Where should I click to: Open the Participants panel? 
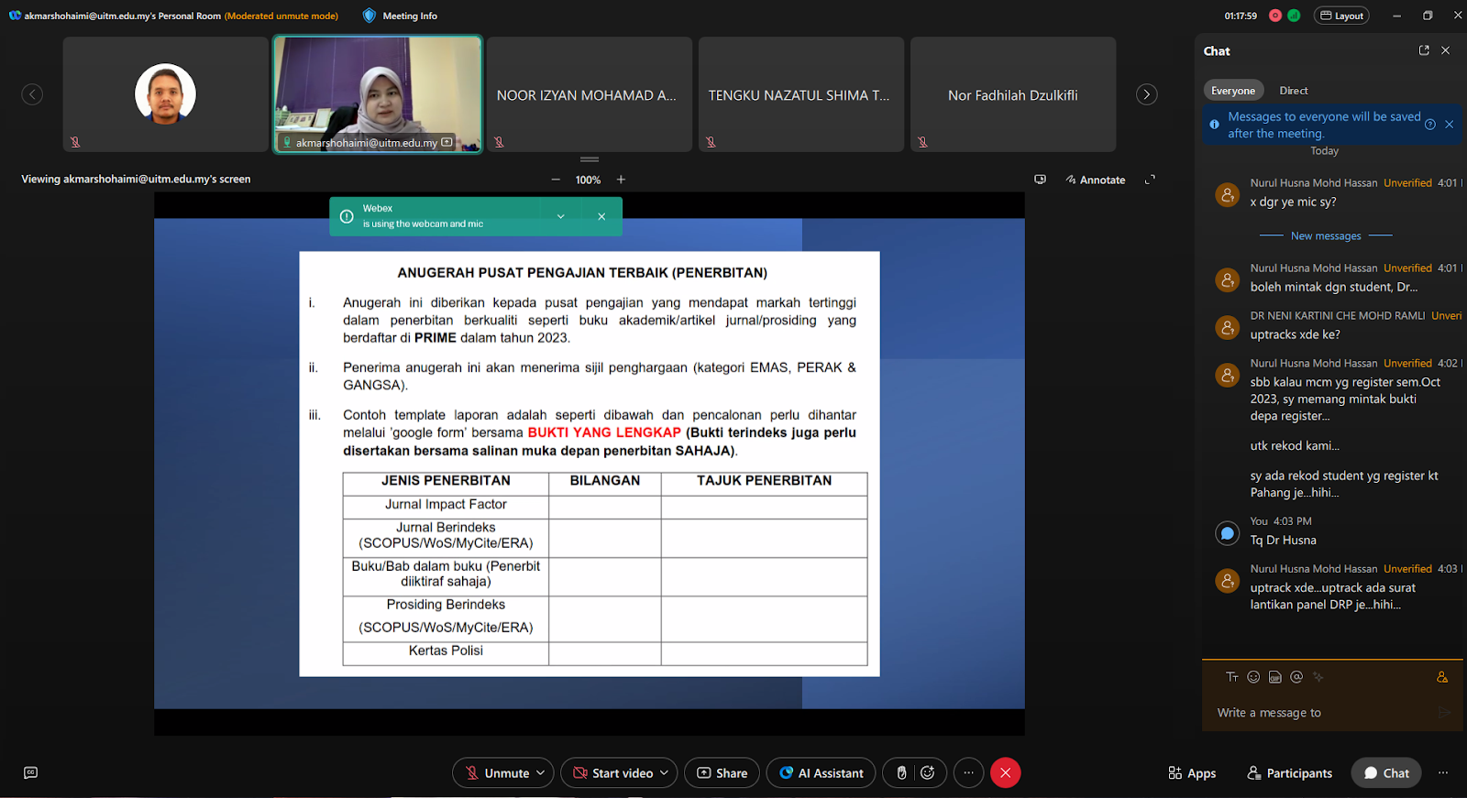pos(1290,772)
